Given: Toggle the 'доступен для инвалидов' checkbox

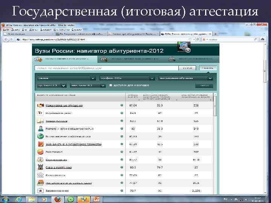Looking at the screenshot, I should coord(111,85).
